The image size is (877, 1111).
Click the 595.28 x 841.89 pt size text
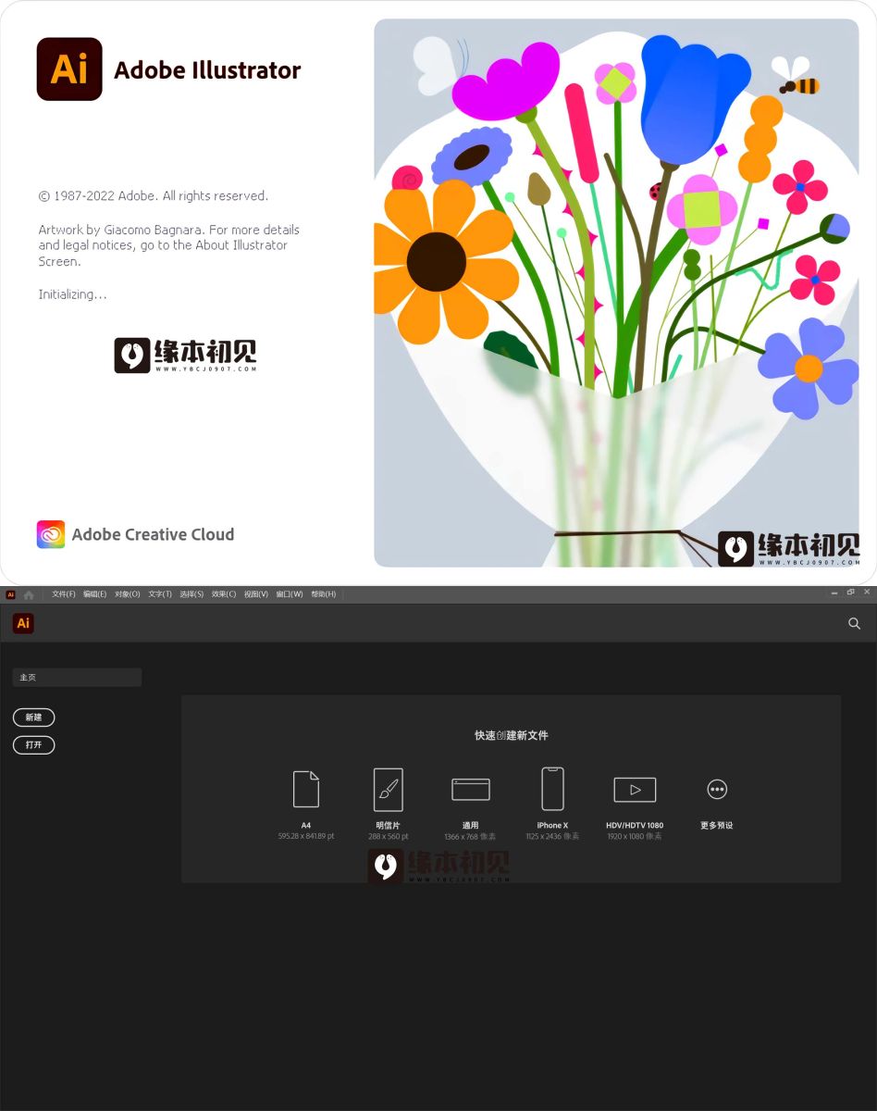[306, 836]
